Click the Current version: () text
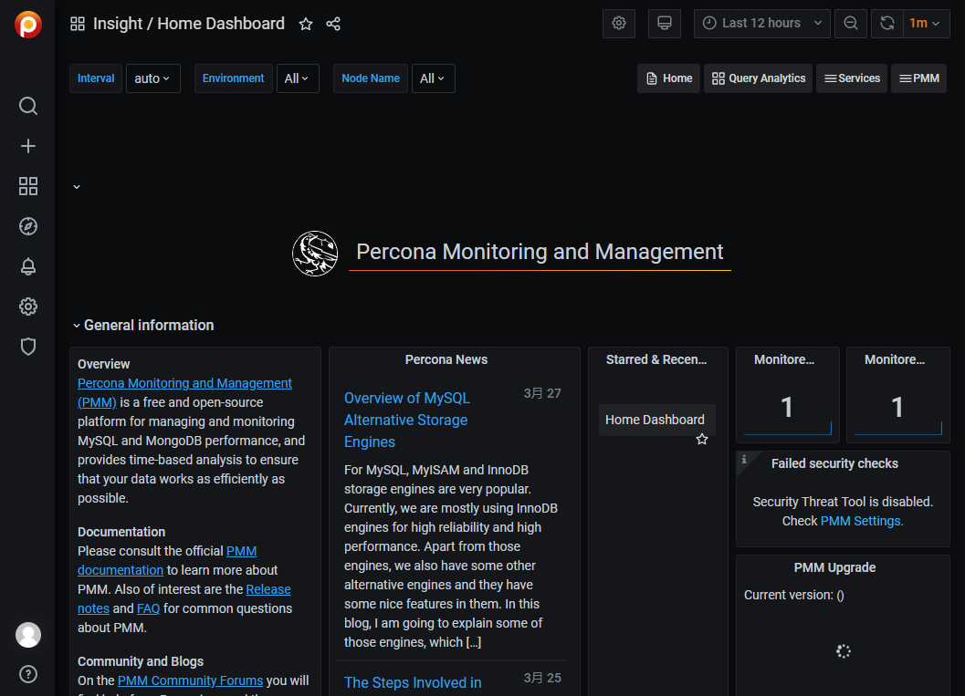This screenshot has width=965, height=696. [x=794, y=595]
